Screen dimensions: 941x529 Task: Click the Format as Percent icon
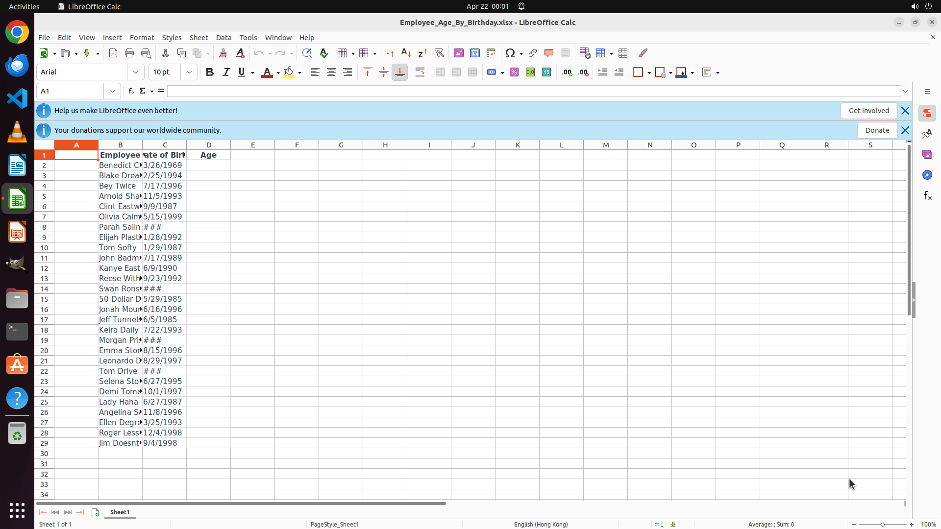(x=514, y=72)
